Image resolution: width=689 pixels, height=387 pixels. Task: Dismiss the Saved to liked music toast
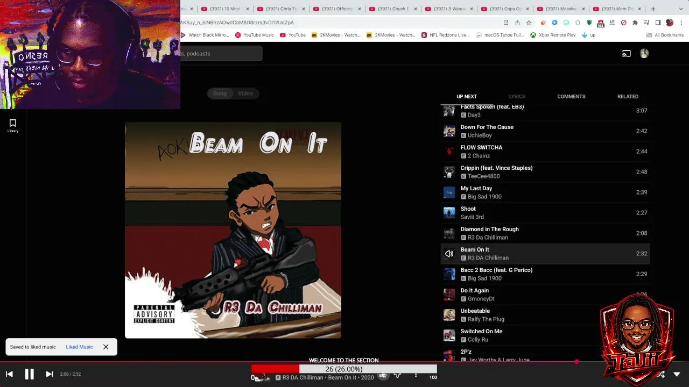click(106, 347)
